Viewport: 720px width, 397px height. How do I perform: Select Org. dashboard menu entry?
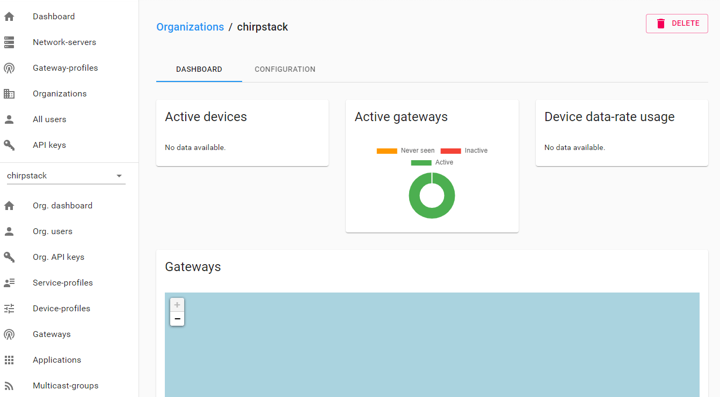(x=69, y=206)
